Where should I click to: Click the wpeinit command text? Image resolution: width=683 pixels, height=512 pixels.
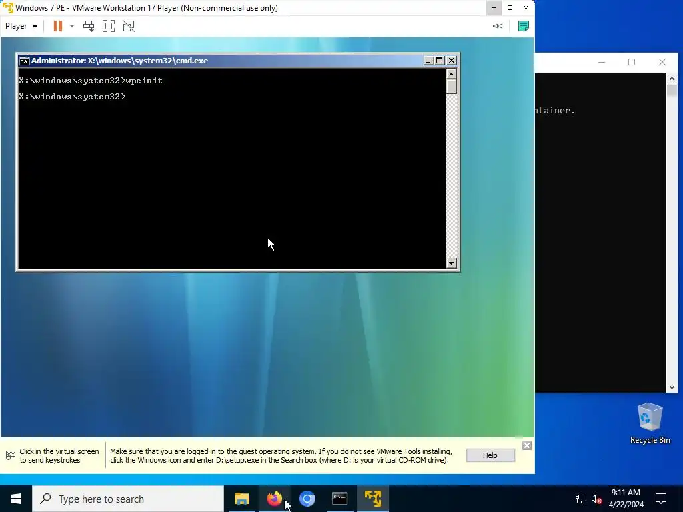pos(144,81)
